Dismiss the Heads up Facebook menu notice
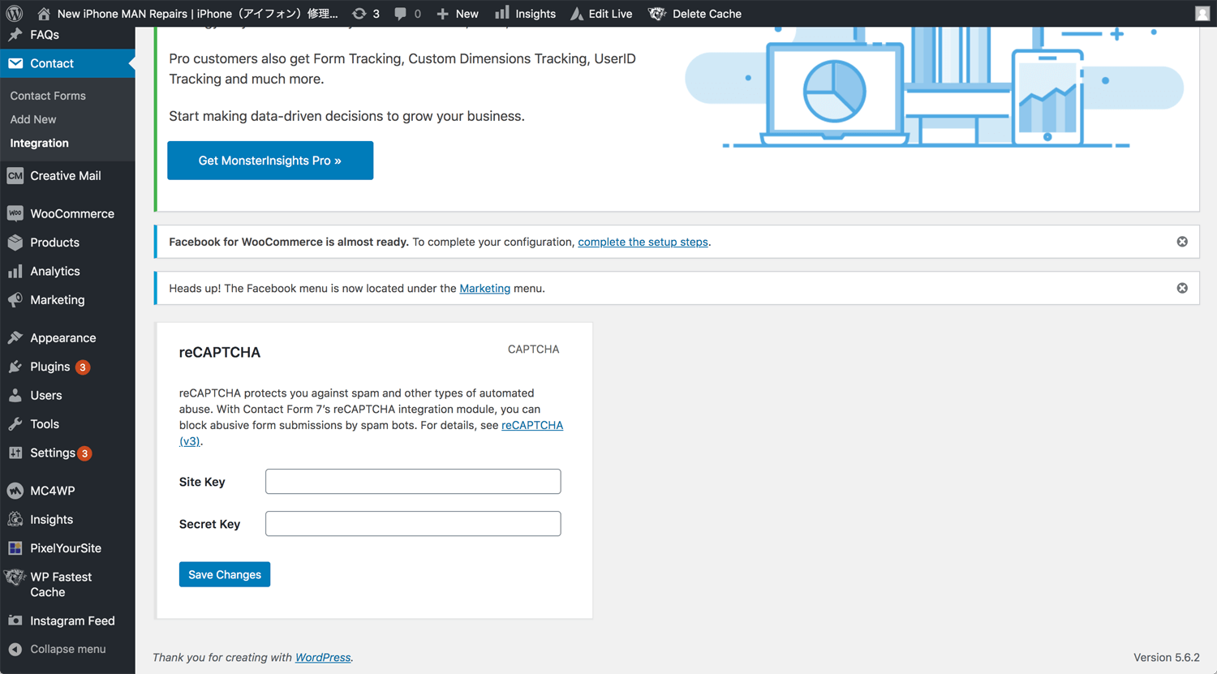Screen dimensions: 1217x674 (x=1182, y=288)
